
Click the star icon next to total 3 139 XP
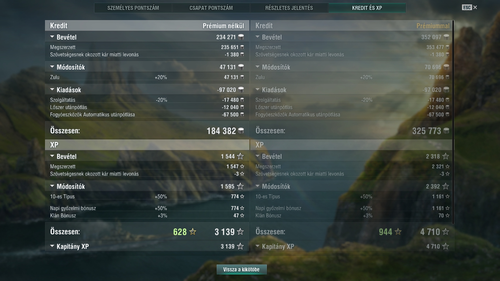coord(240,232)
